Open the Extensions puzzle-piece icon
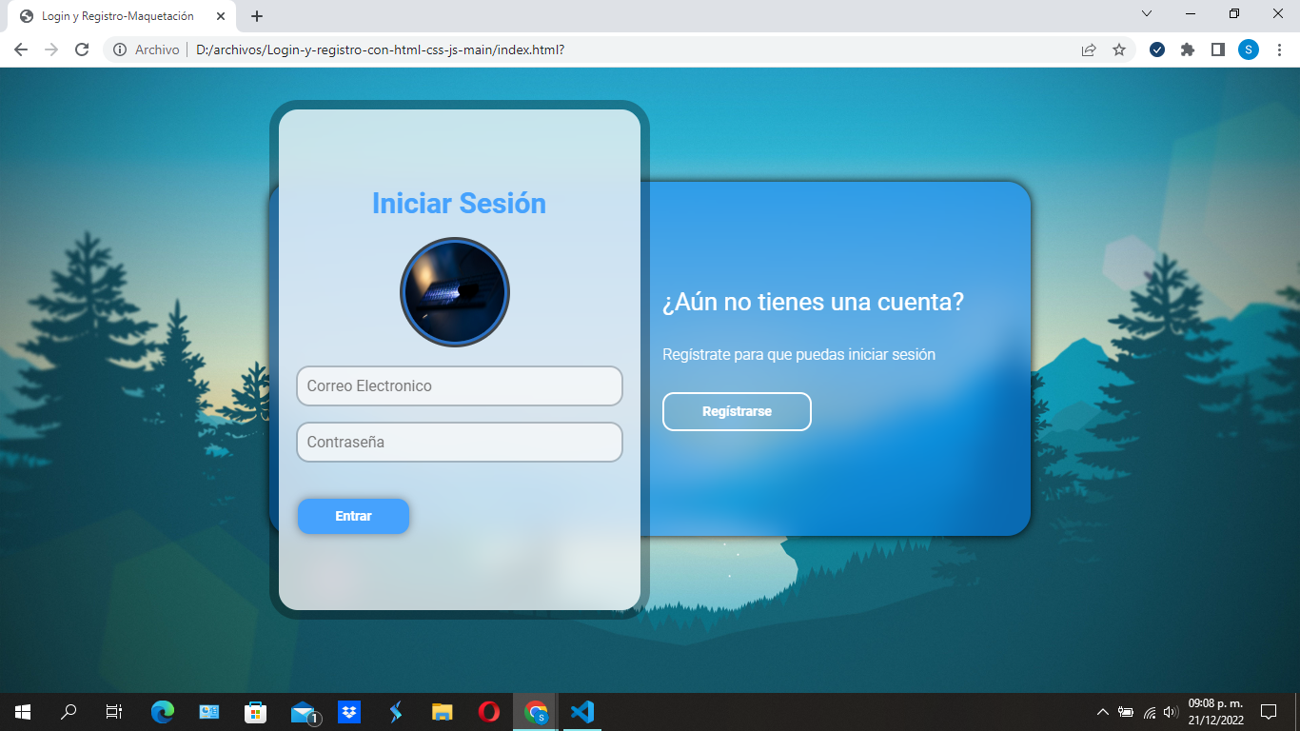This screenshot has height=731, width=1300. (x=1188, y=49)
